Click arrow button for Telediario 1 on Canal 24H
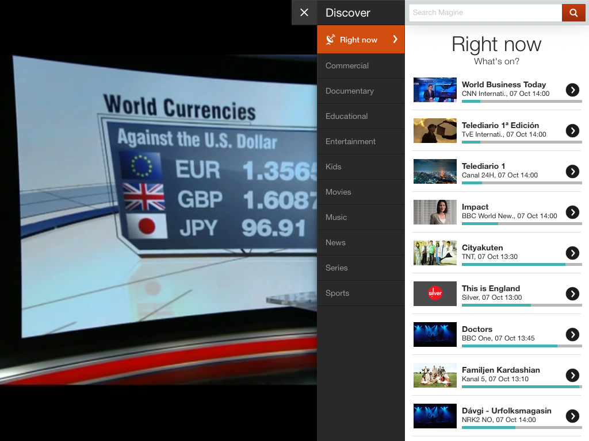This screenshot has width=589, height=441. coord(572,171)
